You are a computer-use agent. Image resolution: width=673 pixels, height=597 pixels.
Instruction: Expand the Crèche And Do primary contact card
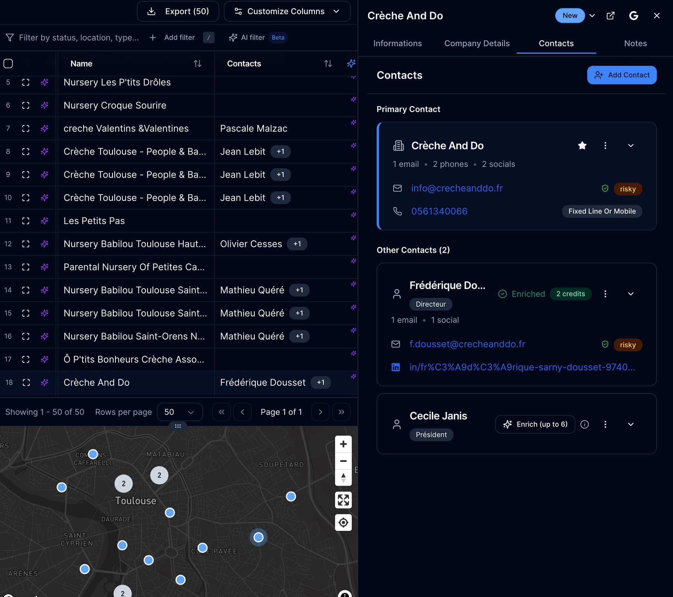point(631,145)
